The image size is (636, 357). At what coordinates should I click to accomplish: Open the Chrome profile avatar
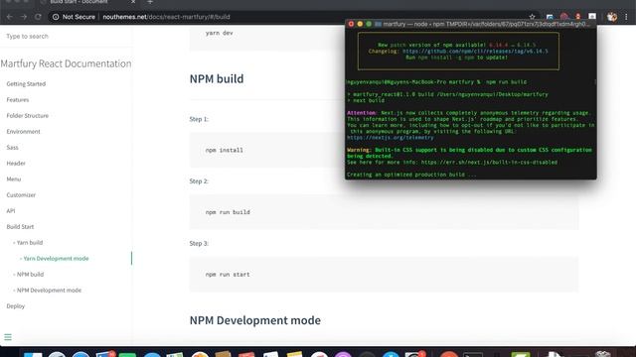coord(612,17)
